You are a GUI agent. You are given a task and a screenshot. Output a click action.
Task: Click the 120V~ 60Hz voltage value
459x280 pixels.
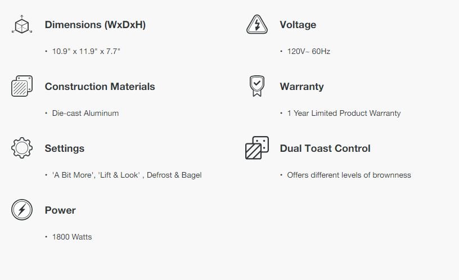click(308, 51)
